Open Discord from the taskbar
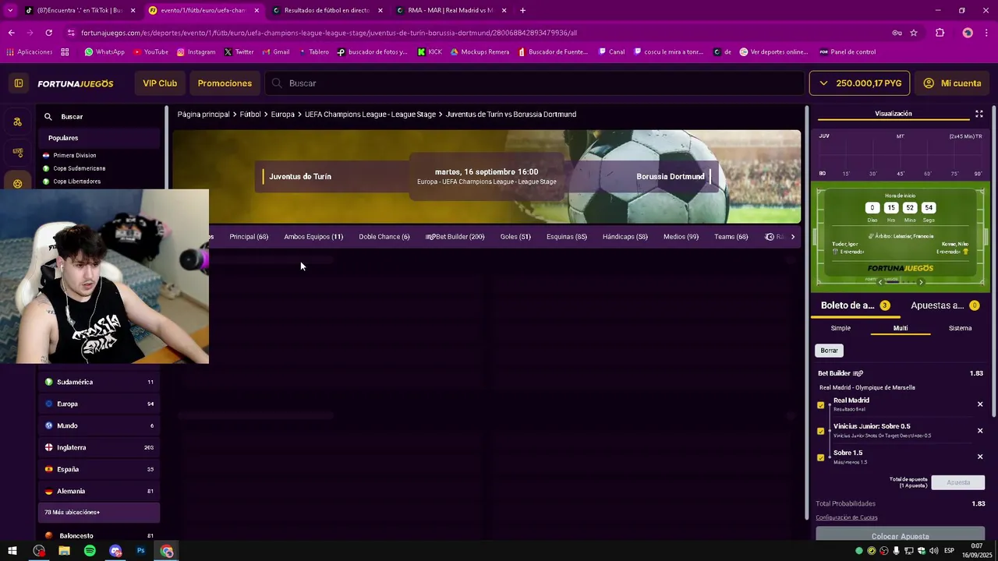This screenshot has width=998, height=561. 115,551
